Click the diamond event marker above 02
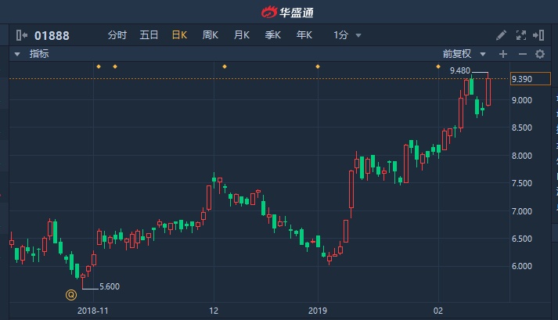The width and height of the screenshot is (558, 320). tap(438, 67)
